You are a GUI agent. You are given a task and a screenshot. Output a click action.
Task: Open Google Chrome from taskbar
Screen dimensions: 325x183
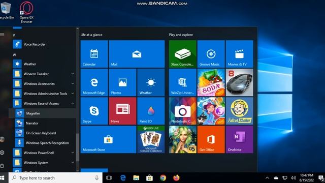(x=163, y=178)
